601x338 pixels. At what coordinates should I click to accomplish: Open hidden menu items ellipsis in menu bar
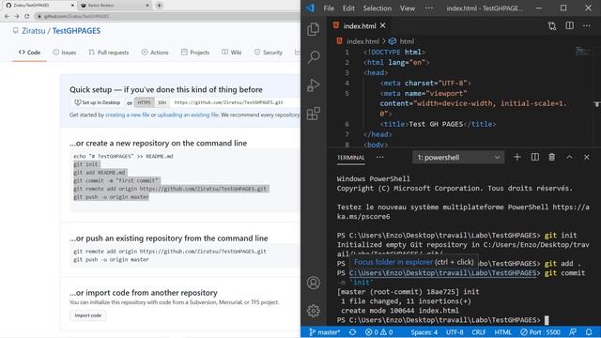(429, 8)
